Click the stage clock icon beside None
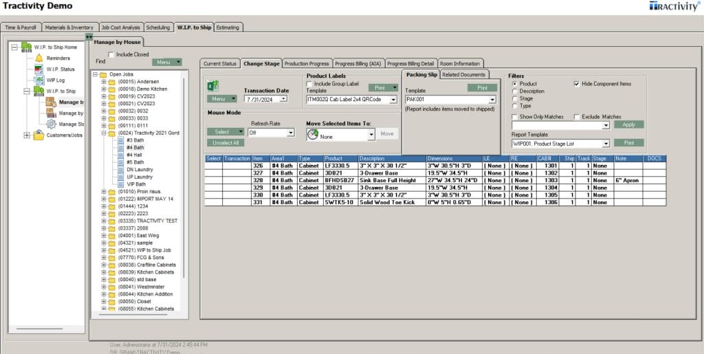Screen dimensions: 704x354 pyautogui.click(x=313, y=134)
